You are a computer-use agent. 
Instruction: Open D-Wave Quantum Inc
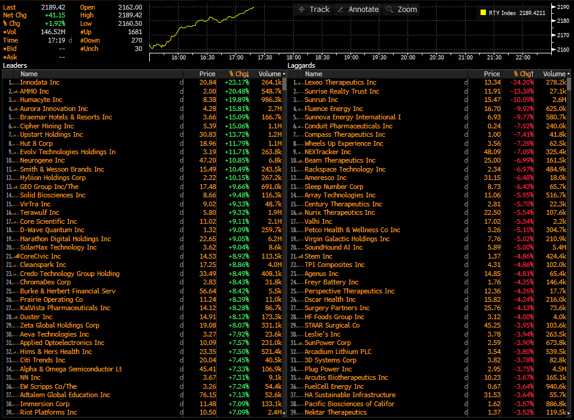click(x=52, y=230)
